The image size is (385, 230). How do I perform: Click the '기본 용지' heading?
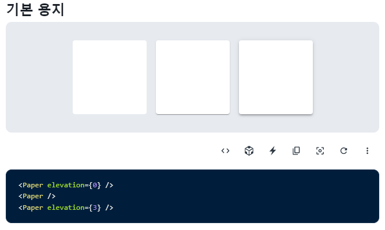pos(35,10)
